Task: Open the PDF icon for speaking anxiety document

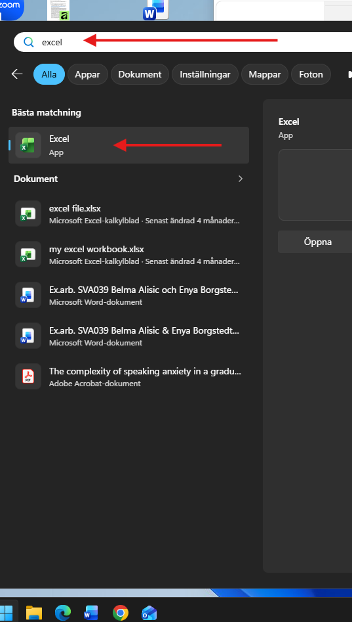Action: (28, 376)
